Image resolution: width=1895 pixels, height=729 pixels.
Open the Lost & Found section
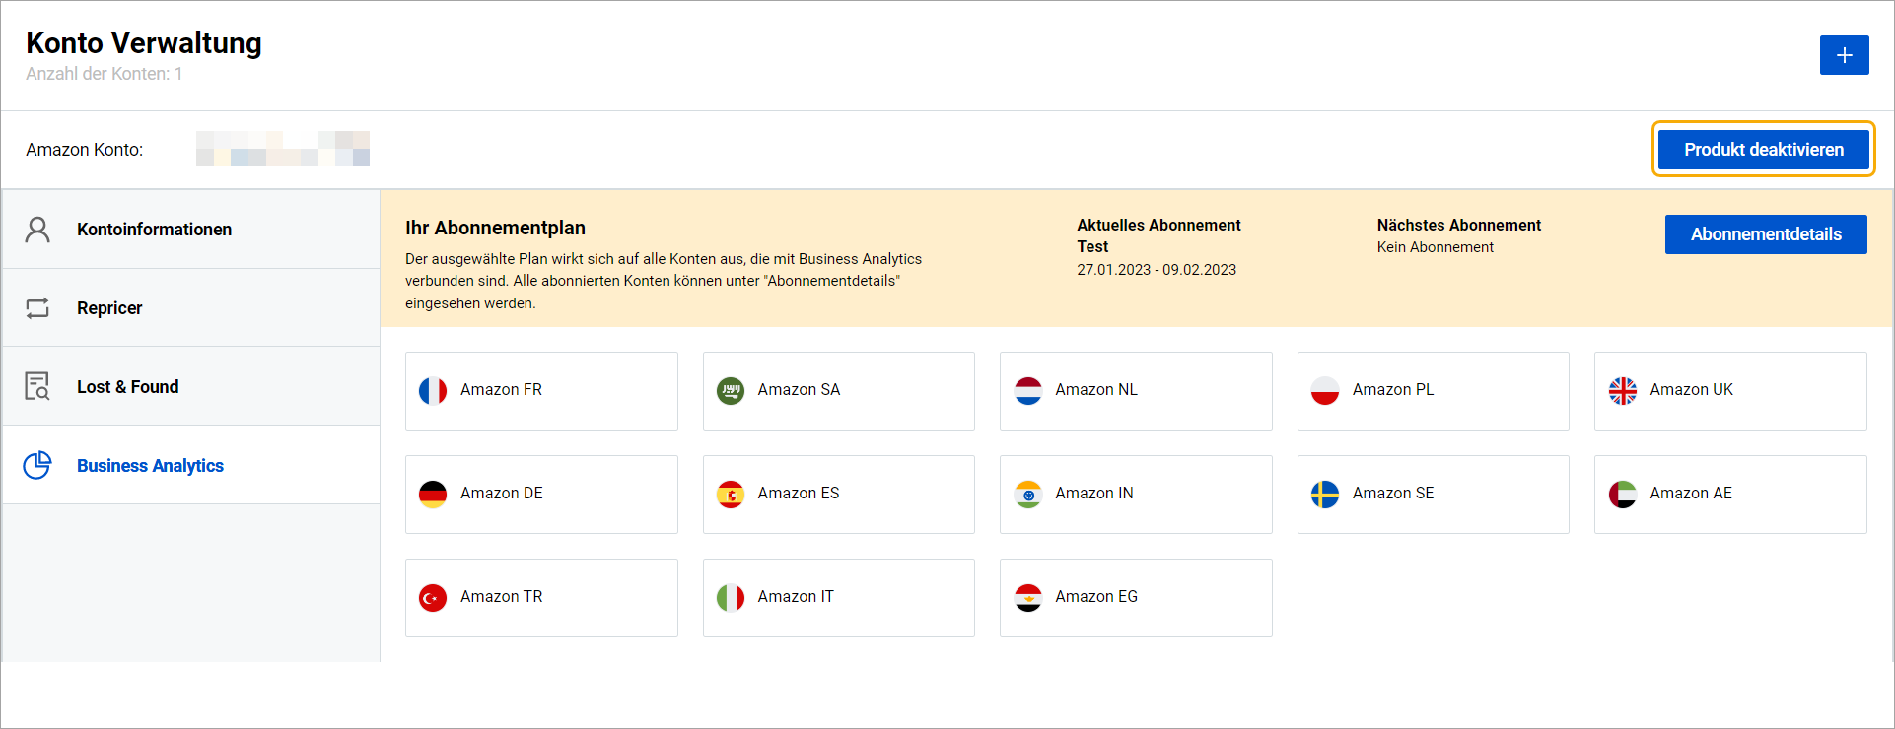pyautogui.click(x=191, y=386)
